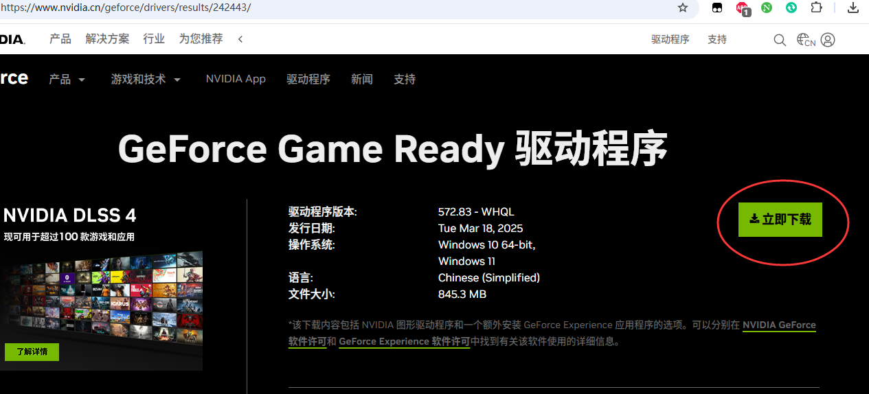Open the user account profile icon
Screen dimensions: 869x394
coord(828,40)
